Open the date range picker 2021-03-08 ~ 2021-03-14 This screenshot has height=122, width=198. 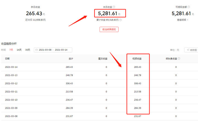point(53,50)
